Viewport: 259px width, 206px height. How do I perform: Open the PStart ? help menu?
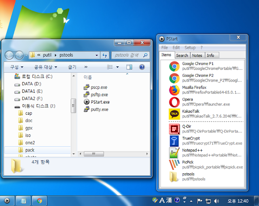point(202,48)
